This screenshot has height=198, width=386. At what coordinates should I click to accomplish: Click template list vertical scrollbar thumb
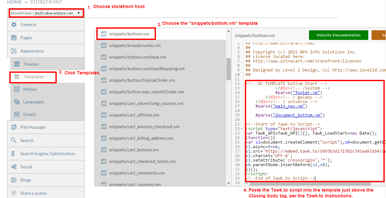click(x=228, y=69)
